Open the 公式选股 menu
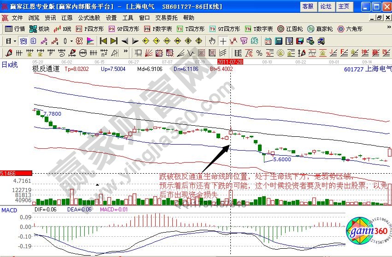 89,18
